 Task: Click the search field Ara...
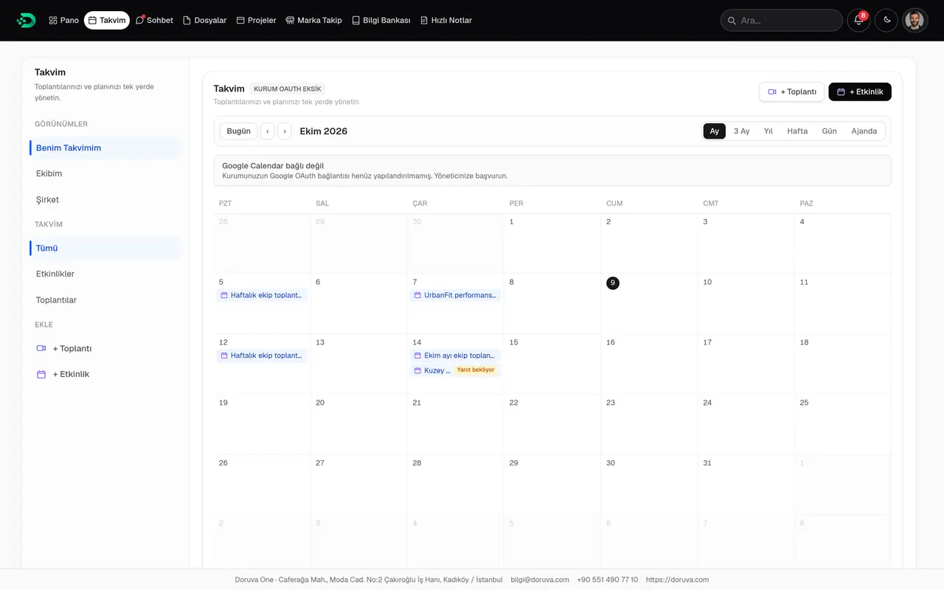click(782, 21)
